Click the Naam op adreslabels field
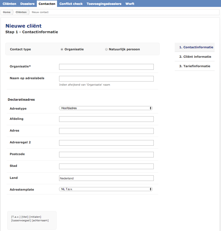 pos(106,79)
